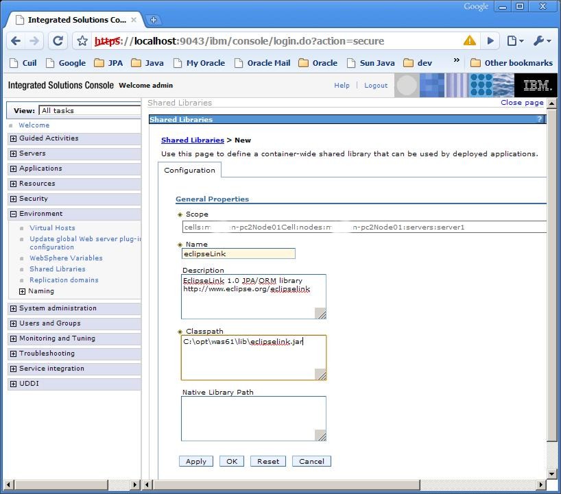The image size is (561, 494).
Task: Expand the Service integration section
Action: (13, 369)
